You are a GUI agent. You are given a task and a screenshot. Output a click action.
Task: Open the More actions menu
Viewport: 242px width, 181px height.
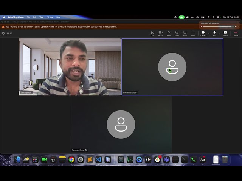pos(193,34)
